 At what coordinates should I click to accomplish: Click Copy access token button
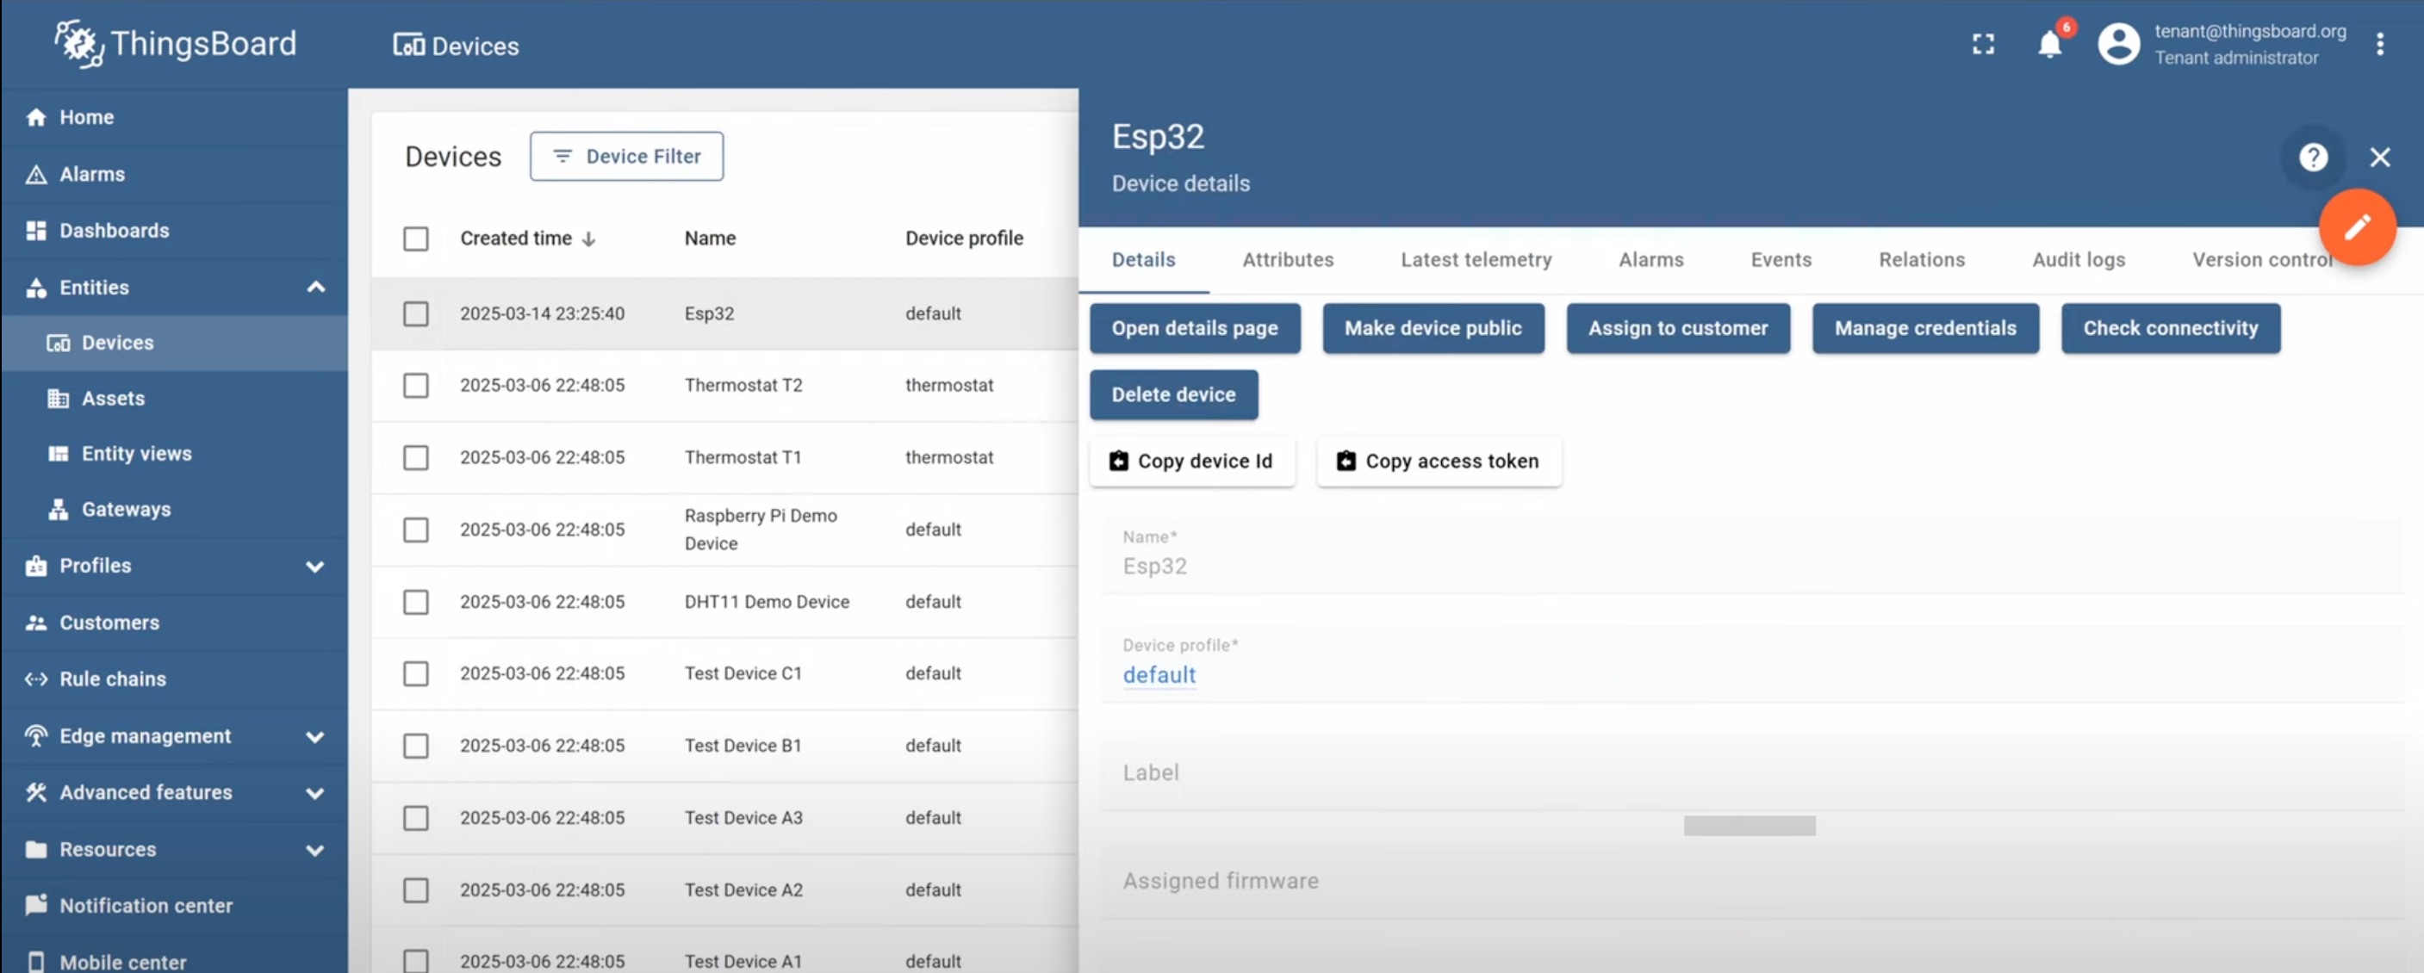[1439, 461]
